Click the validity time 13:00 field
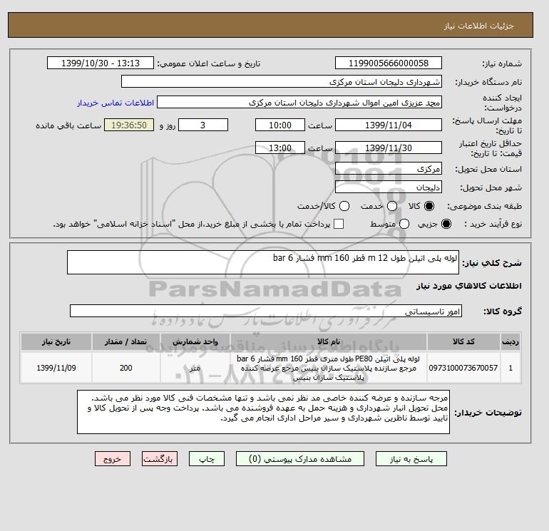 pos(280,148)
